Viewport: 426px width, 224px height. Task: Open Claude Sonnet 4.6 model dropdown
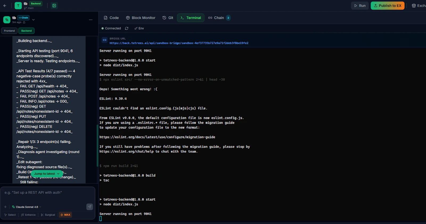(x=27, y=207)
